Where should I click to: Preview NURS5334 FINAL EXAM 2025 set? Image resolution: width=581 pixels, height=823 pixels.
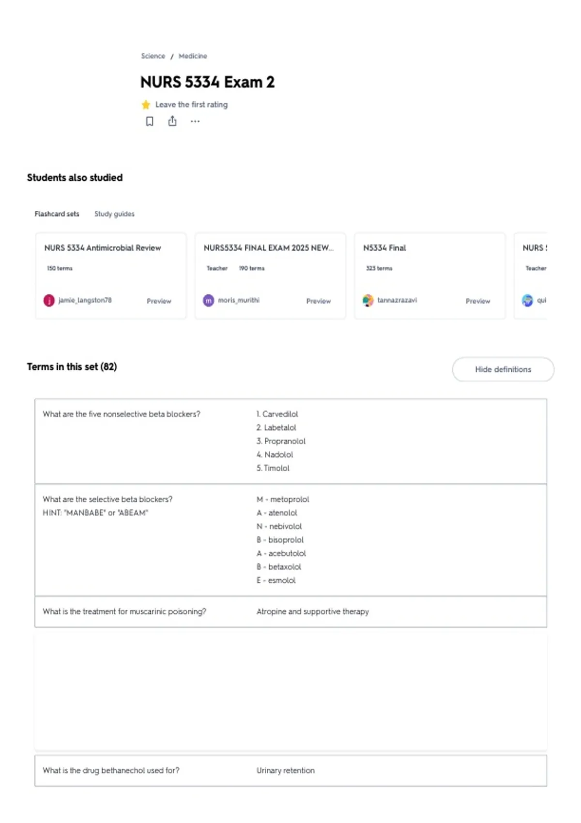tap(319, 301)
